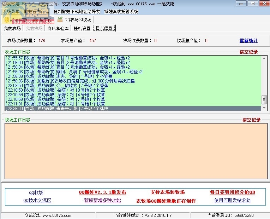
Task: Switch to the 好友买卖 tab
Action: [16, 20]
